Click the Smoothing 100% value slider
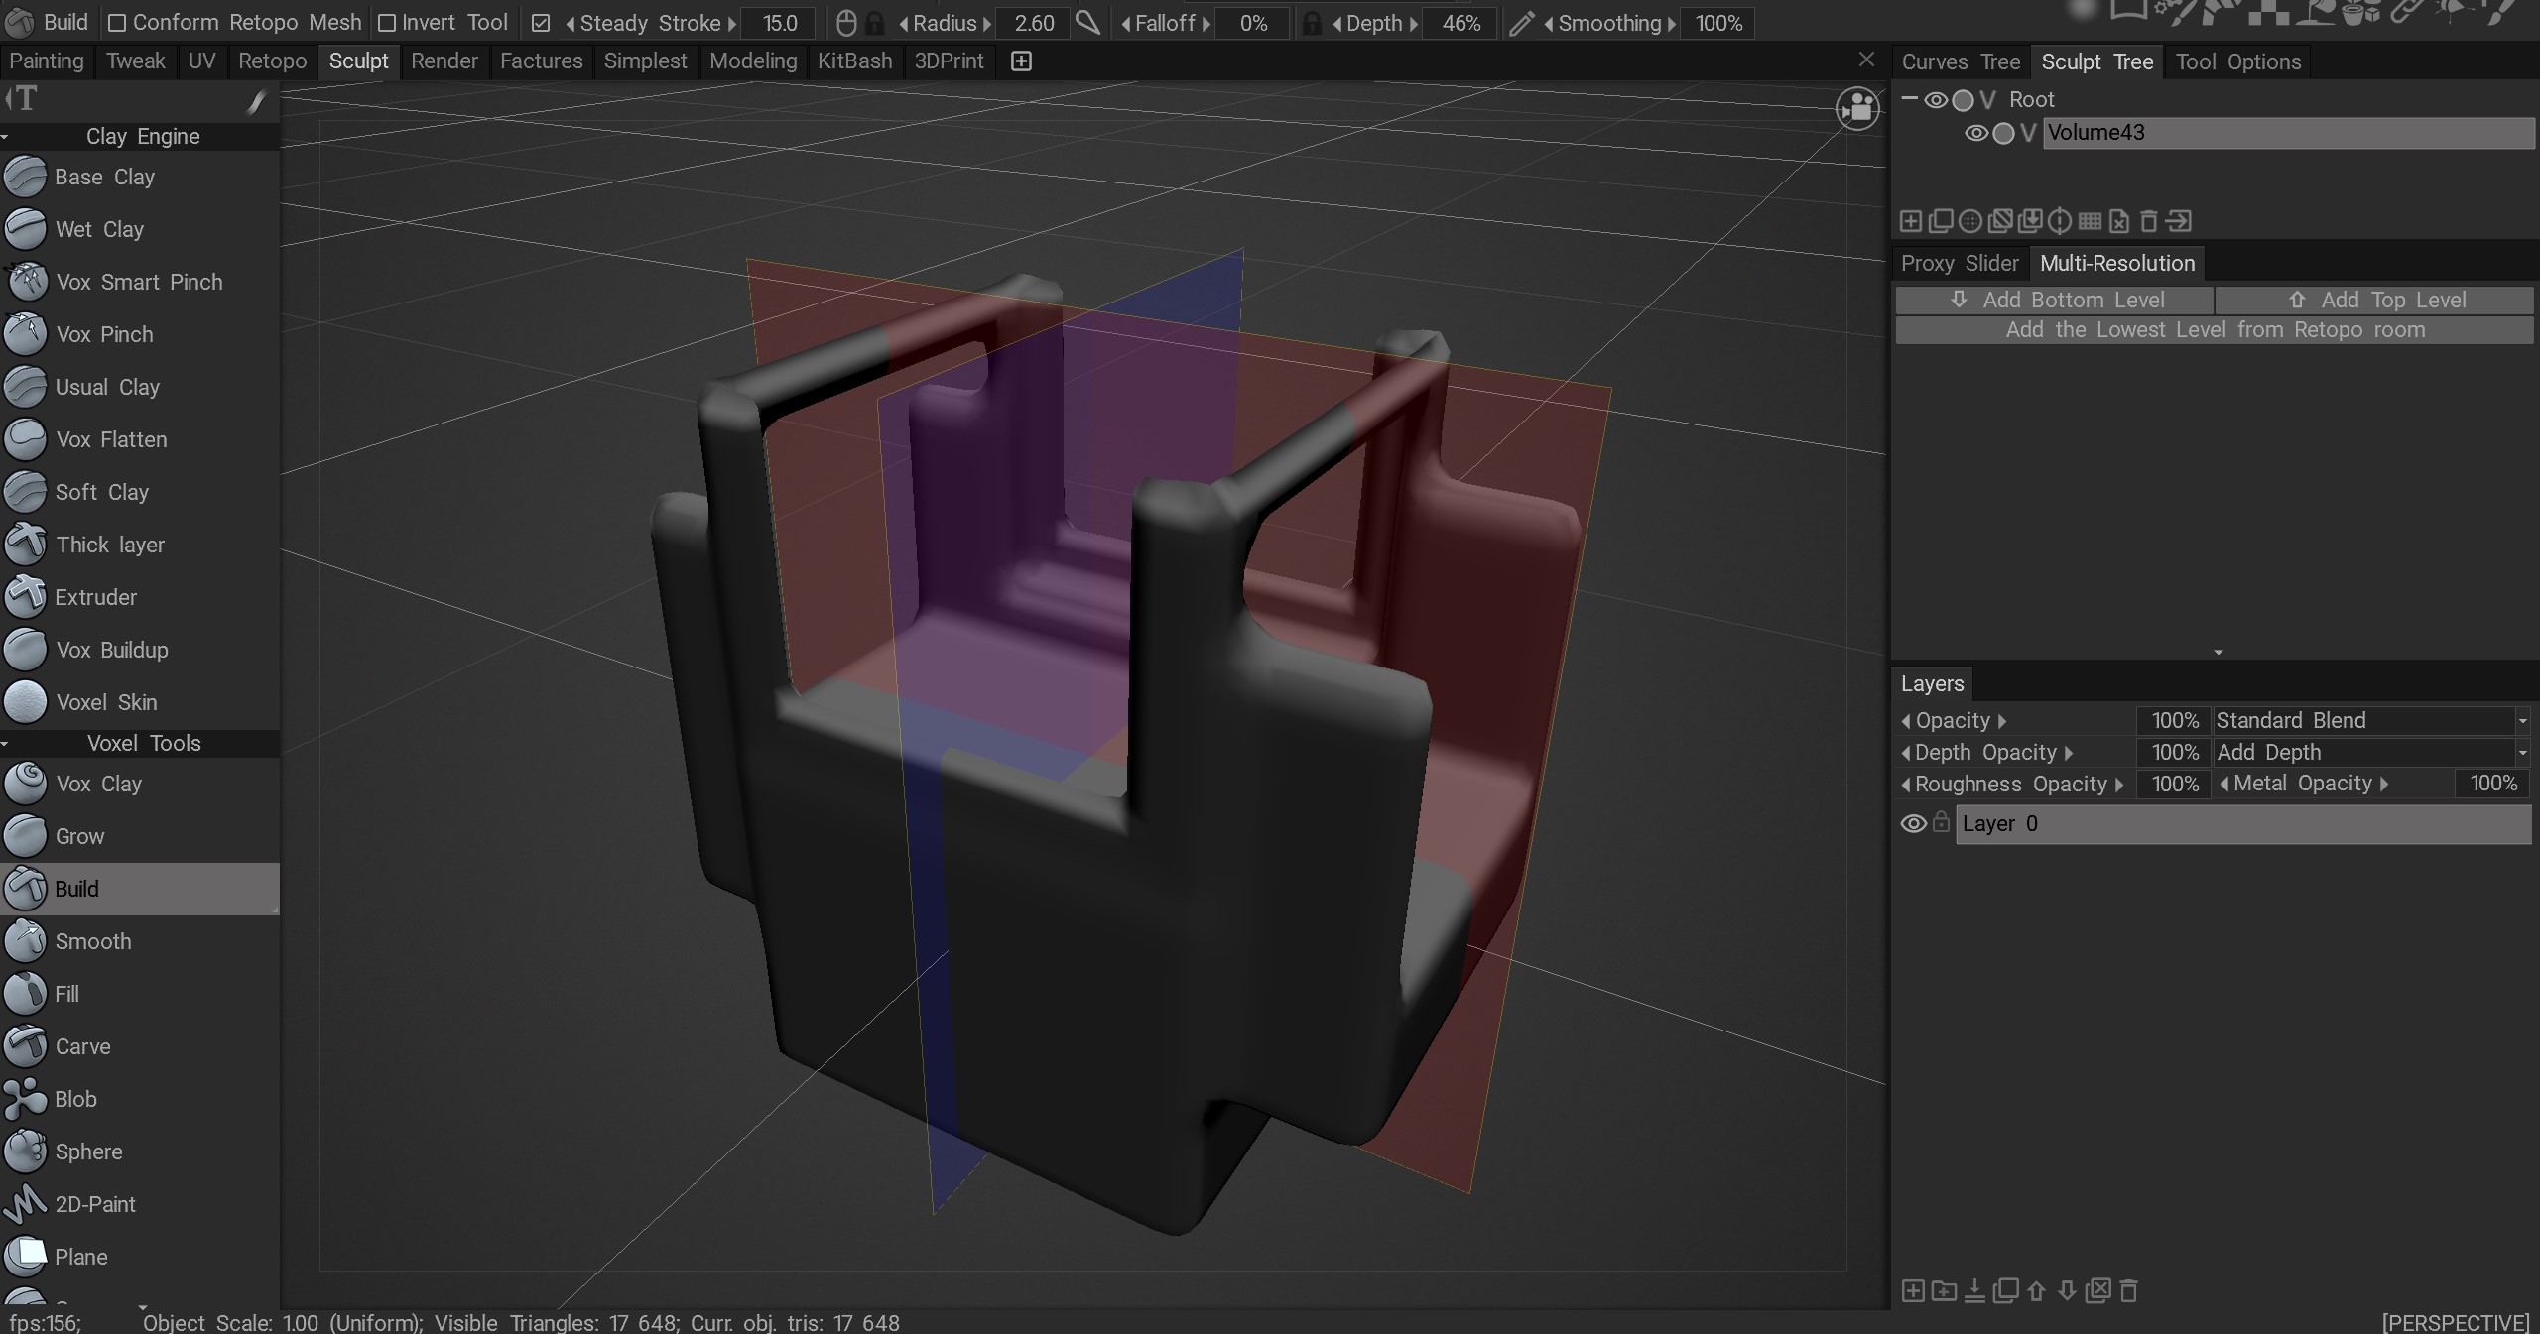The image size is (2540, 1334). point(1718,23)
